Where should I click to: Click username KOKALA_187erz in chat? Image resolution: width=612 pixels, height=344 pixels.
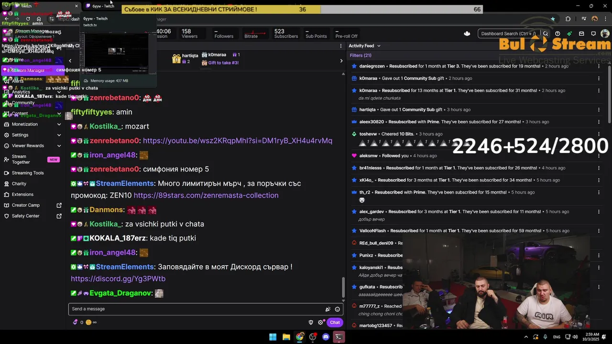[x=119, y=238]
